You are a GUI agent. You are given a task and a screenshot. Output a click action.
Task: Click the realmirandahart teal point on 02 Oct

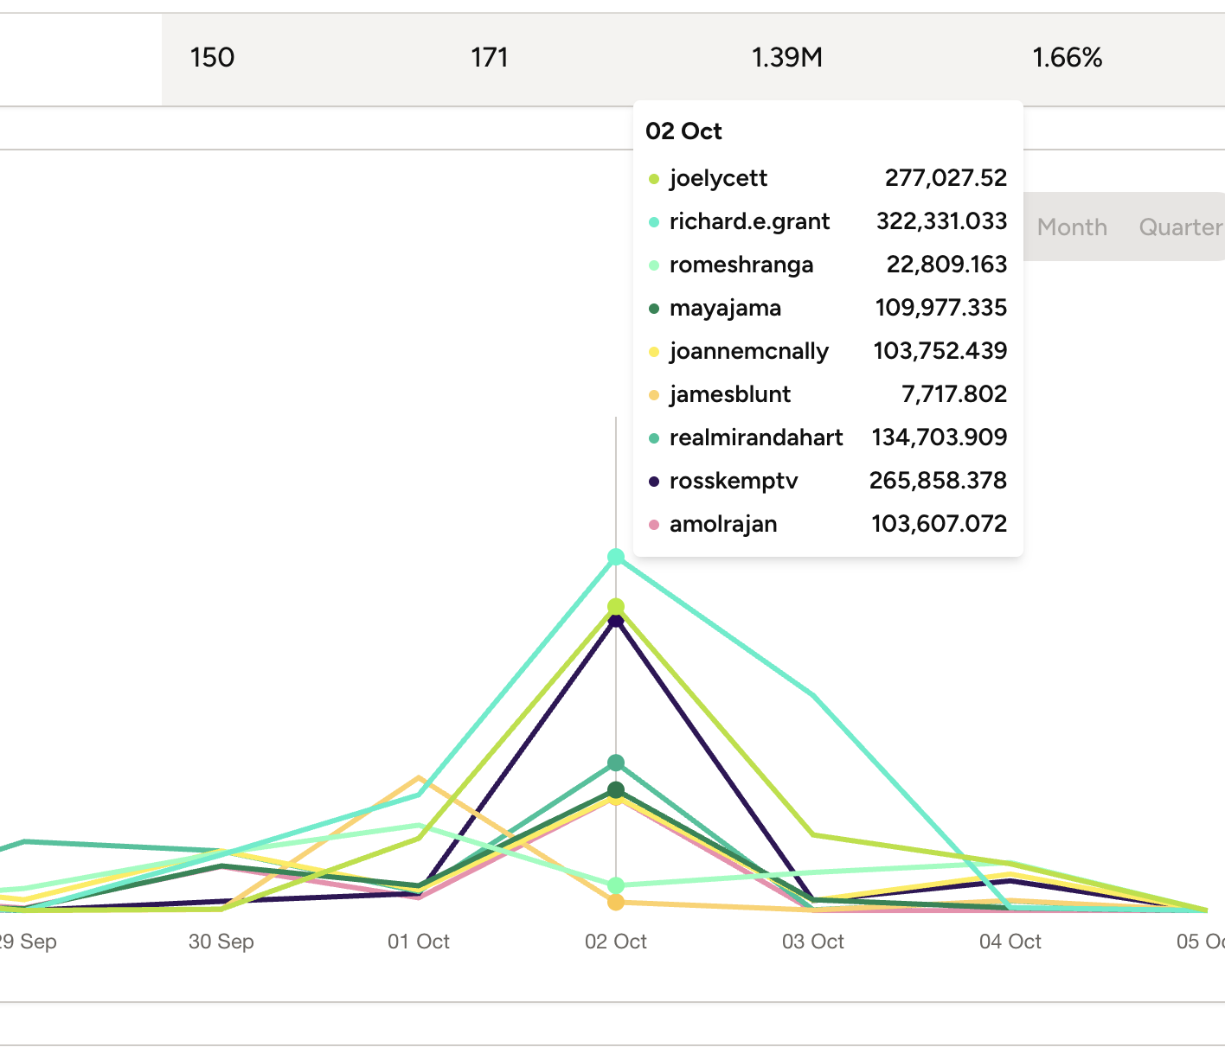coord(616,763)
